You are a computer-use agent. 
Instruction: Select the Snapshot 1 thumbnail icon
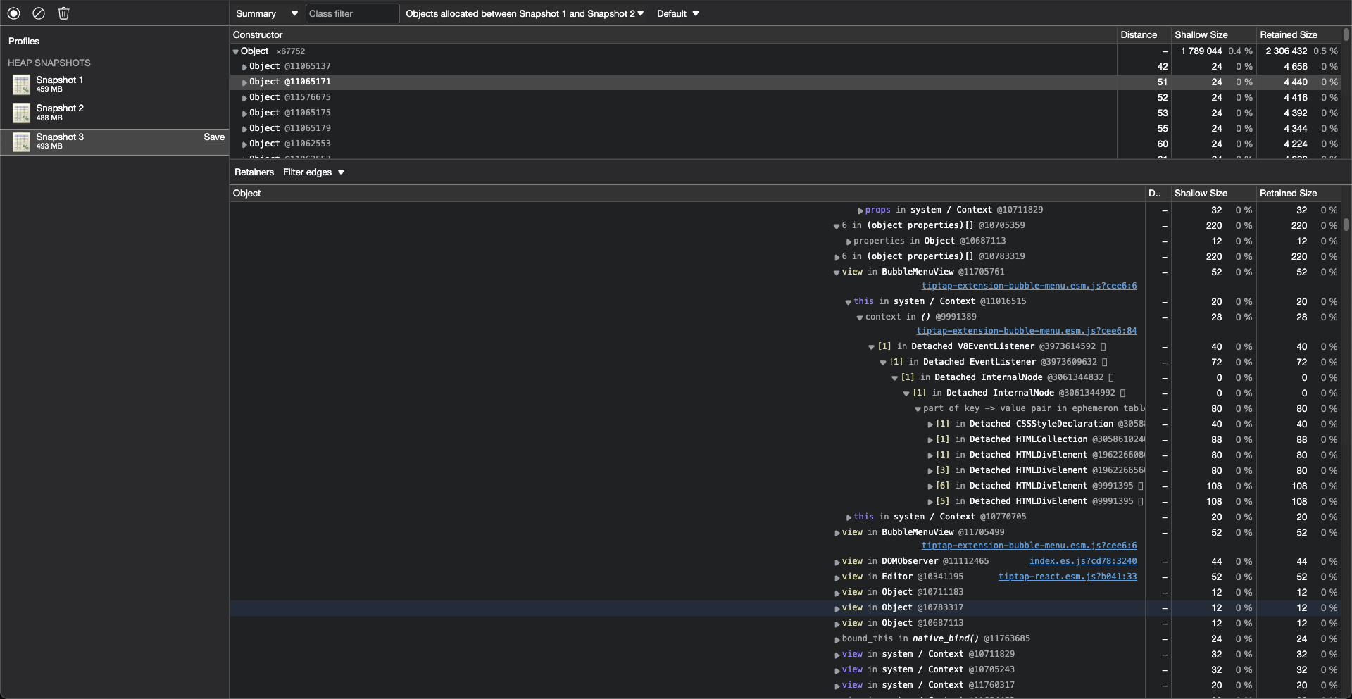(x=22, y=84)
